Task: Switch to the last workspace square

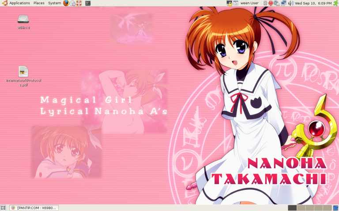Action: coord(328,208)
